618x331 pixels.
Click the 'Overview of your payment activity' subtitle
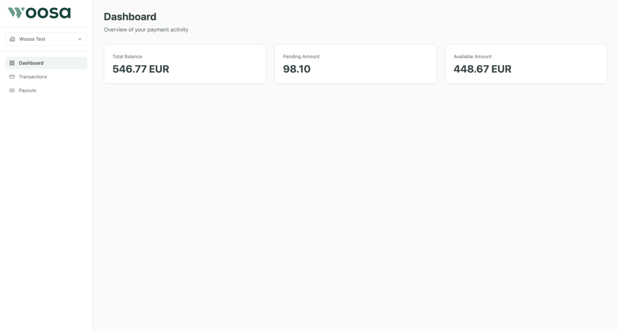coord(146,30)
